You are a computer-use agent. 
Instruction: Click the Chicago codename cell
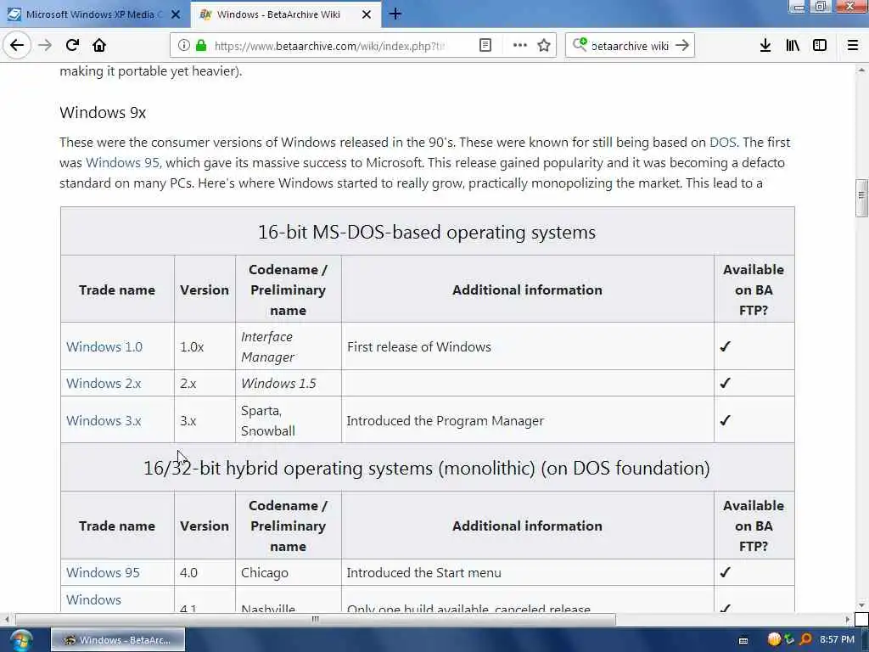289,573
